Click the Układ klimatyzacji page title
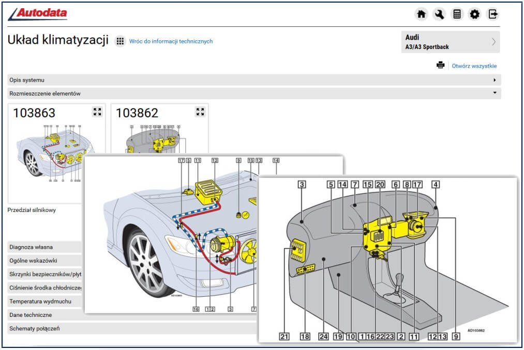This screenshot has width=524, height=350. [58, 40]
